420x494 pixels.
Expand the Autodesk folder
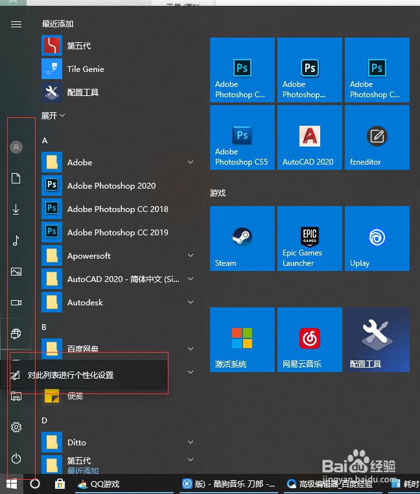(117, 302)
